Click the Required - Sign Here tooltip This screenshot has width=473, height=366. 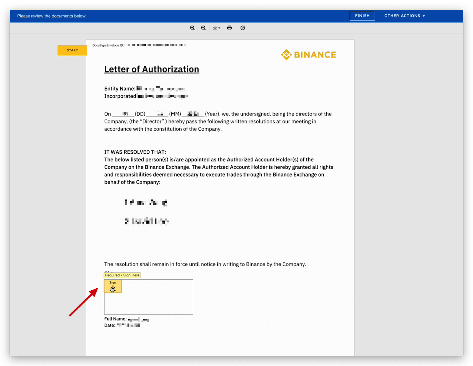click(122, 275)
